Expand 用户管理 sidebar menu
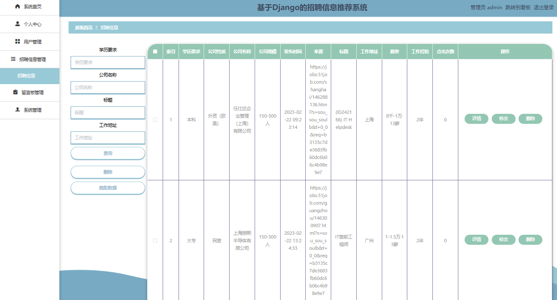 click(x=30, y=42)
